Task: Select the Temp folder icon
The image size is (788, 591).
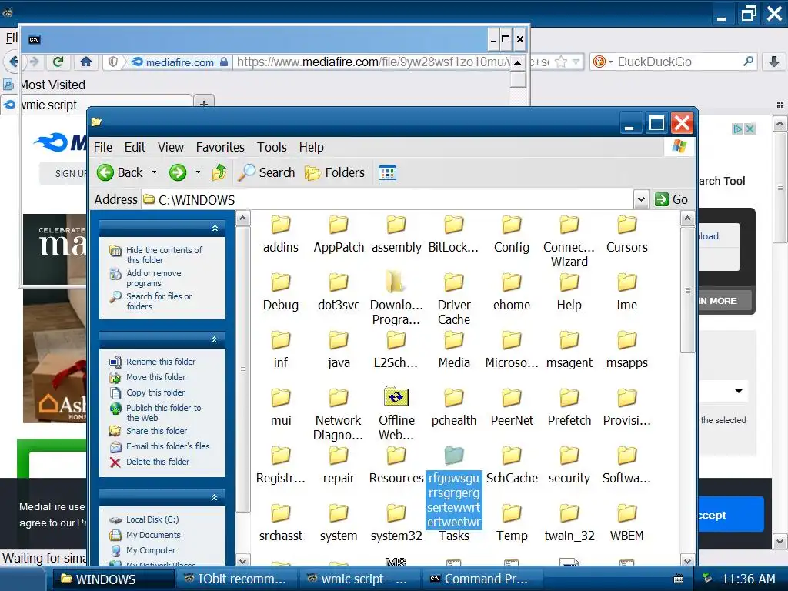Action: coord(512,513)
